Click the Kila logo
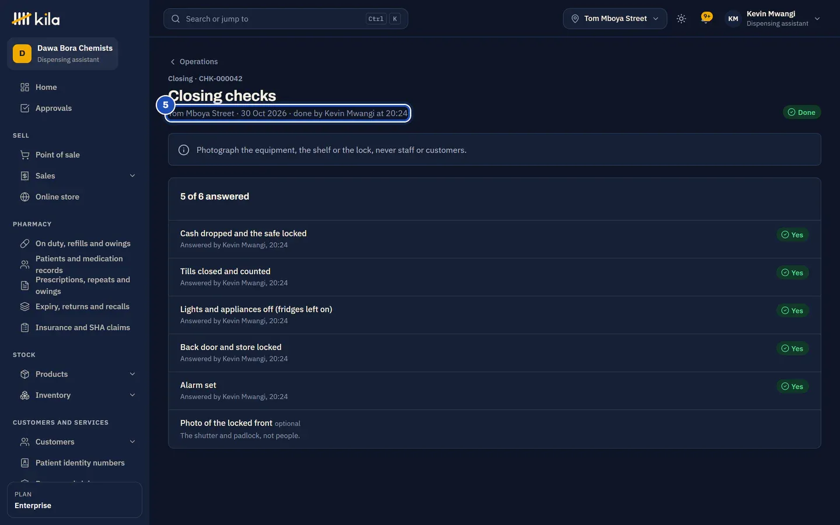Screen dimensions: 840x525 [x=36, y=19]
